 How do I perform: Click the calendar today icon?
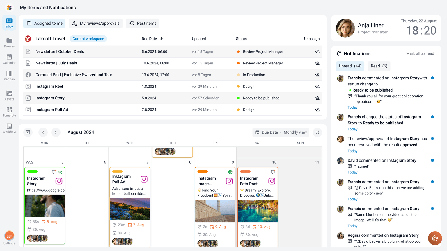[x=28, y=132]
